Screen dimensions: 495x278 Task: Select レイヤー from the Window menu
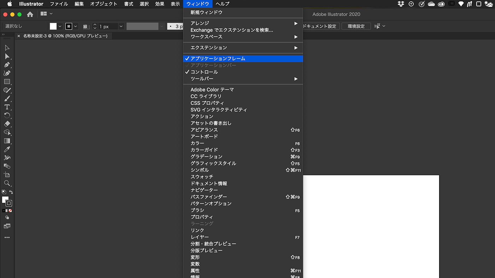pos(200,237)
